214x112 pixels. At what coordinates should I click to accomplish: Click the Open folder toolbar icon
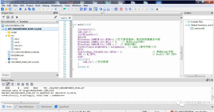[6, 9]
